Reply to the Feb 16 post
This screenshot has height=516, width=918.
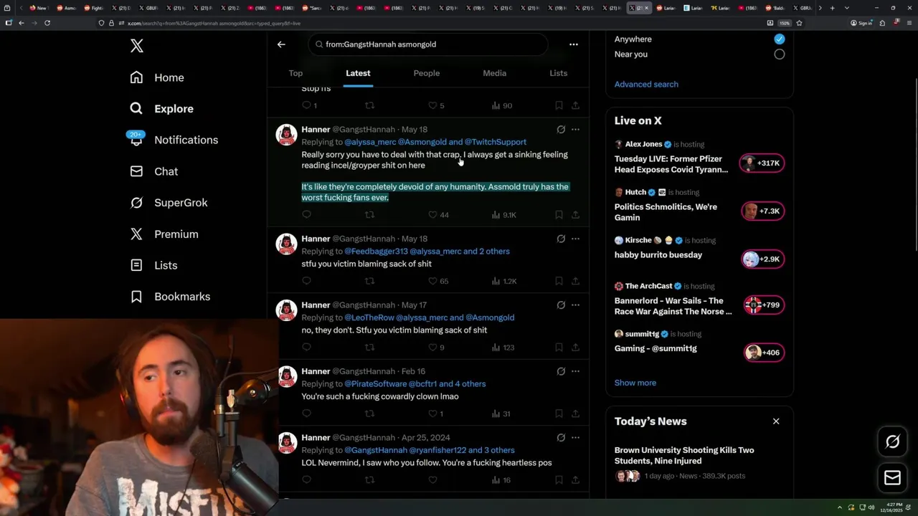point(307,414)
